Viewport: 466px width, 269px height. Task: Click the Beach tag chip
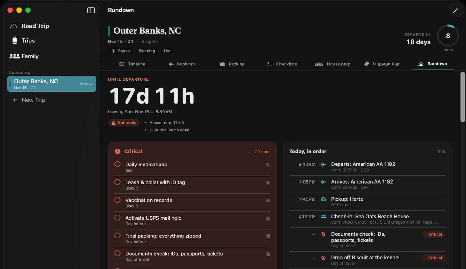point(121,51)
